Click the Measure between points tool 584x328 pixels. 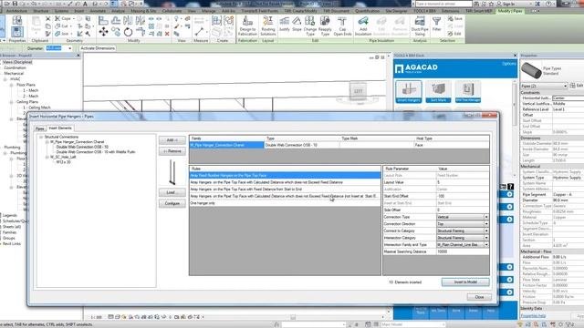click(x=200, y=32)
